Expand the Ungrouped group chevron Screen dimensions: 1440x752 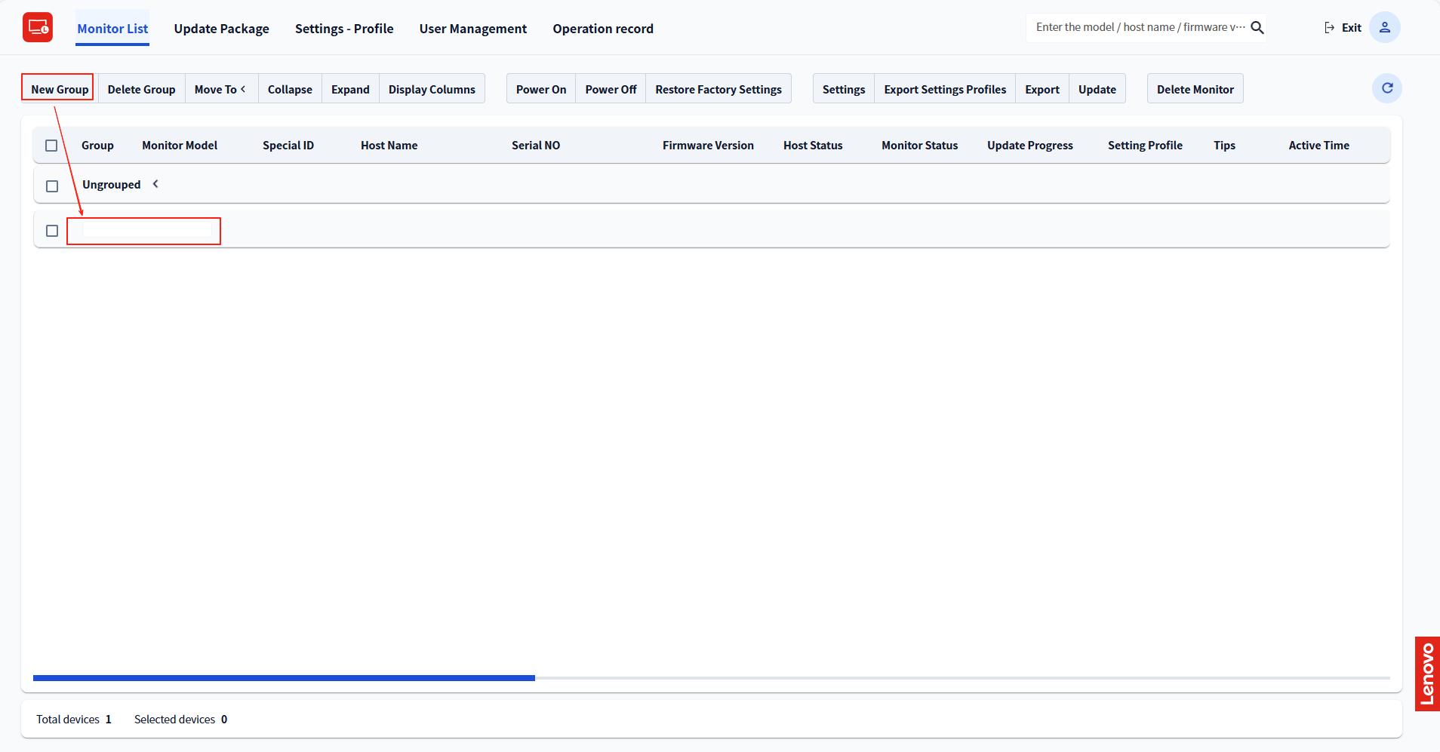click(x=155, y=184)
